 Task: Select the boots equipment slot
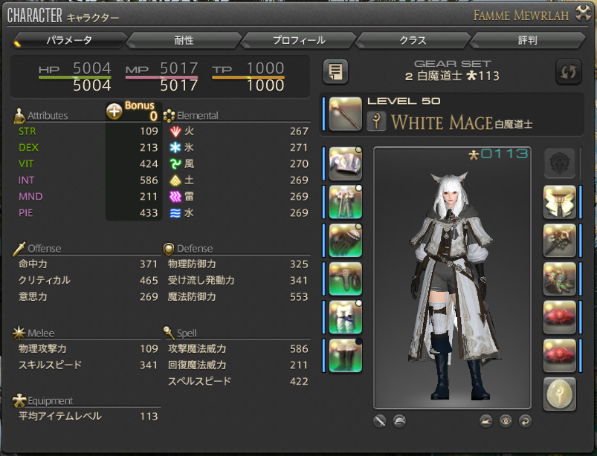pos(345,355)
